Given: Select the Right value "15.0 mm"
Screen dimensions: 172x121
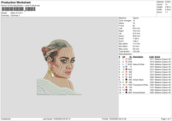Looking at the screenshot, I should pyautogui.click(x=136, y=31).
